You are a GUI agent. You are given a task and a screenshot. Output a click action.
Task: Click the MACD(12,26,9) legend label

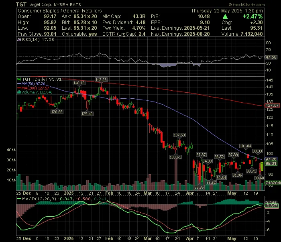[x=39, y=199]
